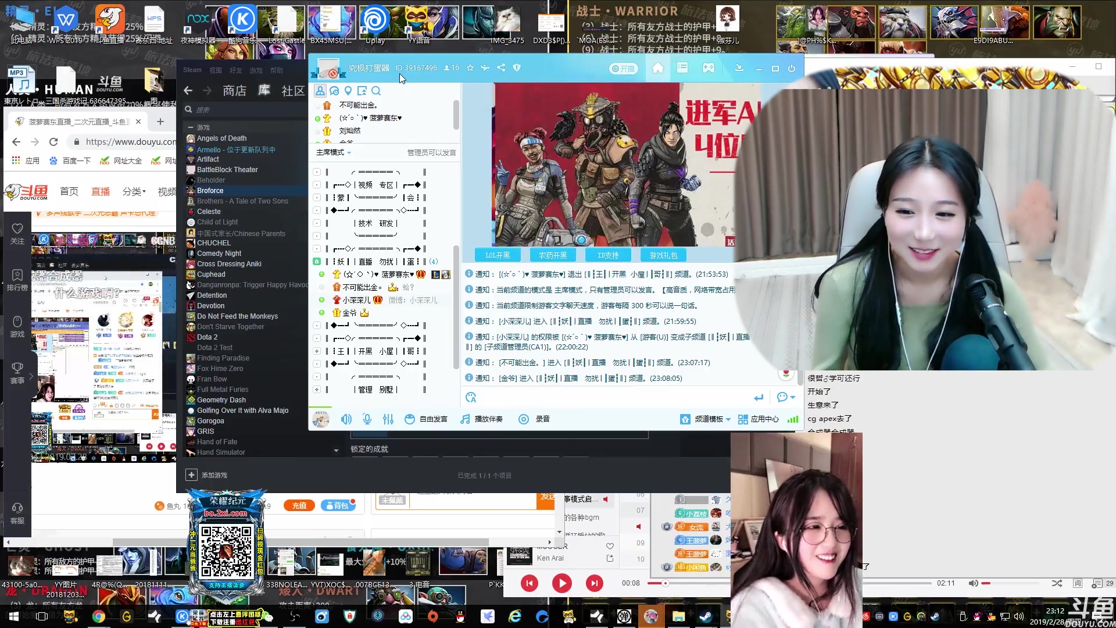Click the 添加游戏 plus icon in Steam
The height and width of the screenshot is (628, 1116).
191,475
